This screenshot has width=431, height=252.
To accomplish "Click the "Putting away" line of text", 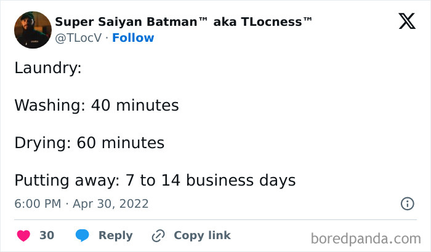I will [x=155, y=181].
